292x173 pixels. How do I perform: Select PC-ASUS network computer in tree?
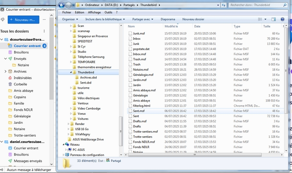79,149
